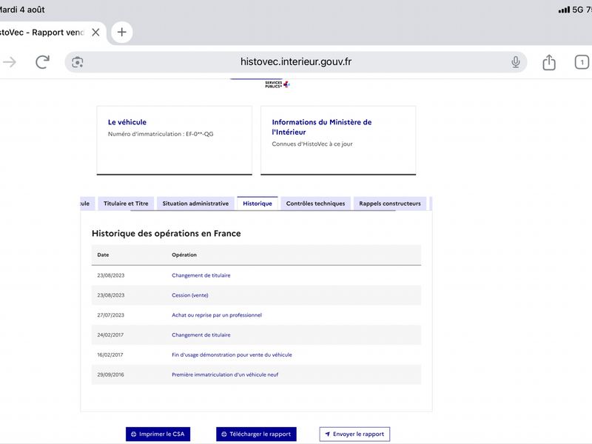The width and height of the screenshot is (592, 444).
Task: Open Informations du Ministère de l'Intérieur card
Action: pos(338,141)
